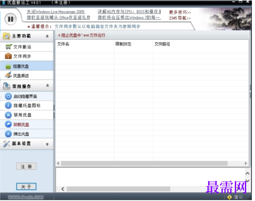This screenshot has width=255, height=201.
Task: Click the 建议 diamond icon in status bar
Action: (229, 197)
